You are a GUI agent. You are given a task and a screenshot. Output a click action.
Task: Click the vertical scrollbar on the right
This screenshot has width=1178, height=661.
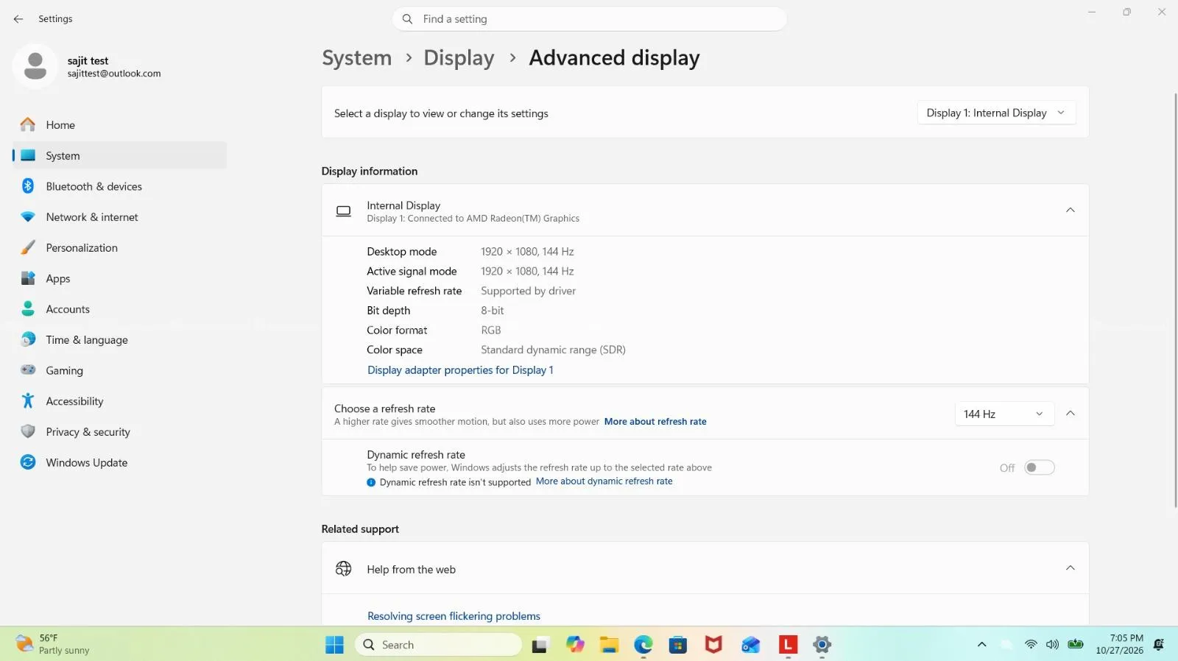click(x=1174, y=300)
